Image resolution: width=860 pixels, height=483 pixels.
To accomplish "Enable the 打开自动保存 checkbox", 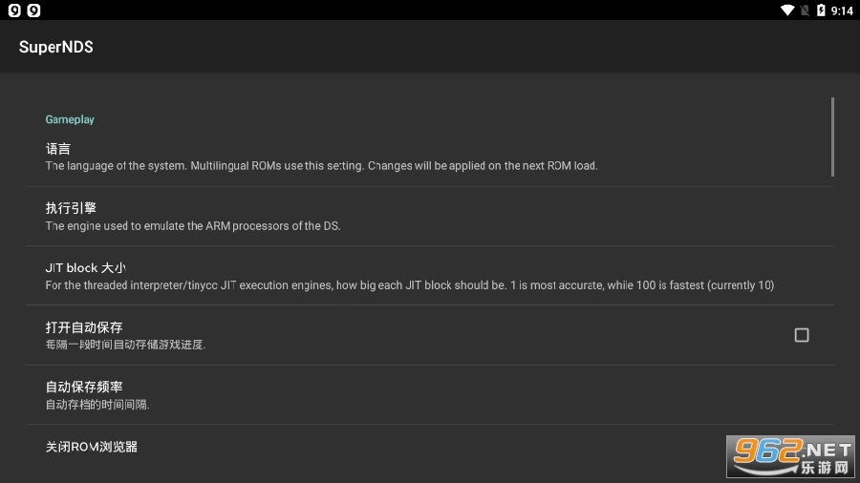I will coord(802,335).
